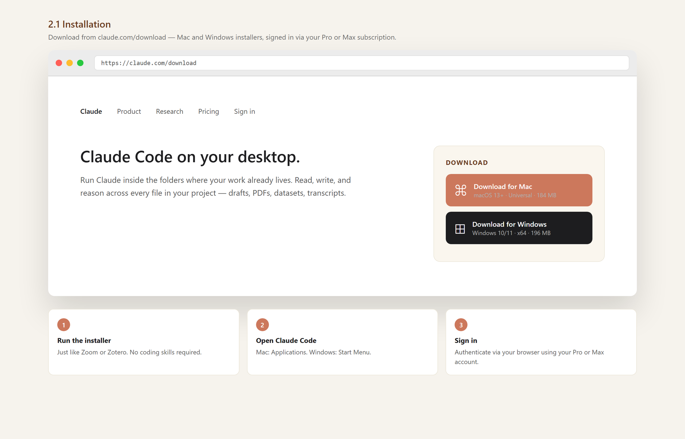Click the "Sign in" step three title

(x=466, y=340)
